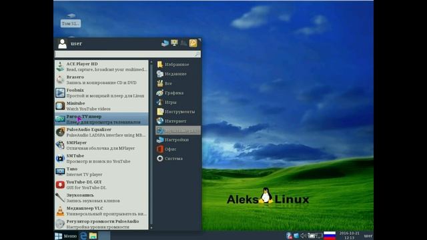
Task: Click the menu search field
Action: tap(127, 54)
